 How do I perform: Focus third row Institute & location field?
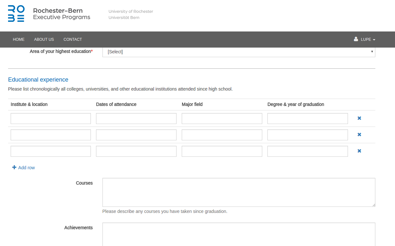pos(51,151)
